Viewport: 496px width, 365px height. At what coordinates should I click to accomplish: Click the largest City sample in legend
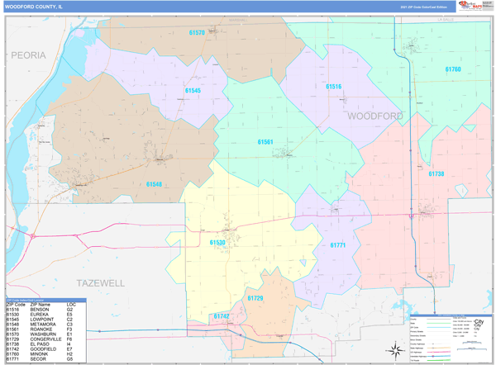479,322
